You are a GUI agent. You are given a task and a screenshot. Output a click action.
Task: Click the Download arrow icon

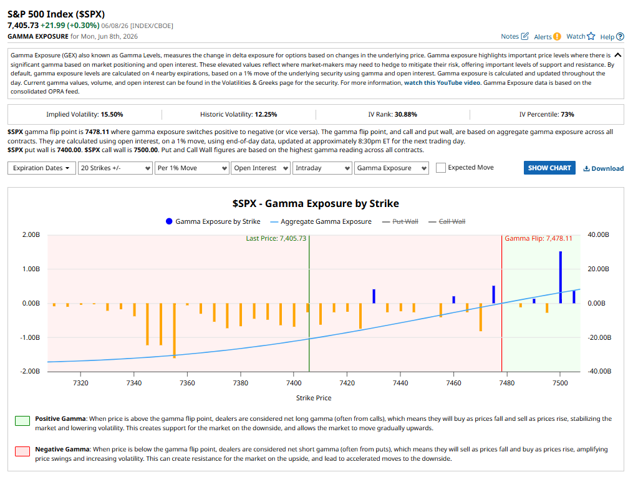(x=586, y=168)
